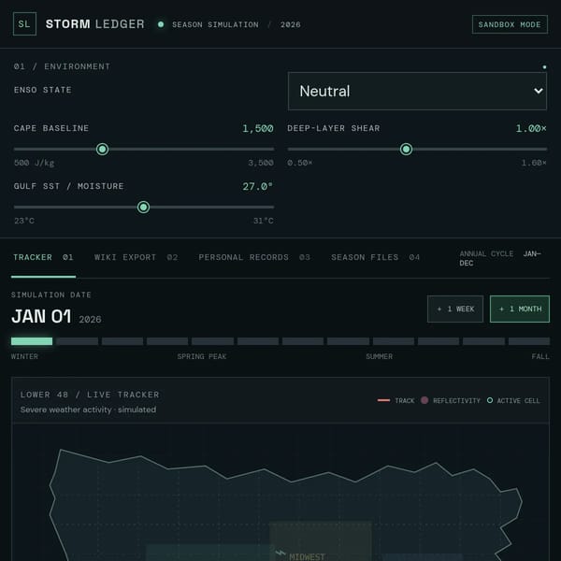Click the small dot at Environment section corner
This screenshot has width=561, height=561.
pyautogui.click(x=544, y=67)
